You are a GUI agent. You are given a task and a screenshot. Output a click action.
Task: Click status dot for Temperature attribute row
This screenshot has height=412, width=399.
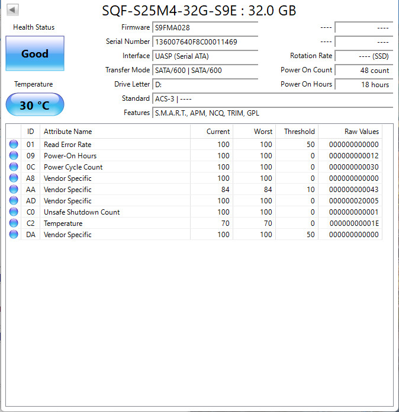14,223
